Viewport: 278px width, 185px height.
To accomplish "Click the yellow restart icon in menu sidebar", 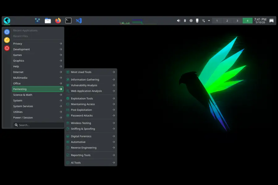I will tap(7, 40).
